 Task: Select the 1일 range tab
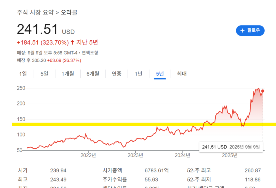(x=23, y=74)
